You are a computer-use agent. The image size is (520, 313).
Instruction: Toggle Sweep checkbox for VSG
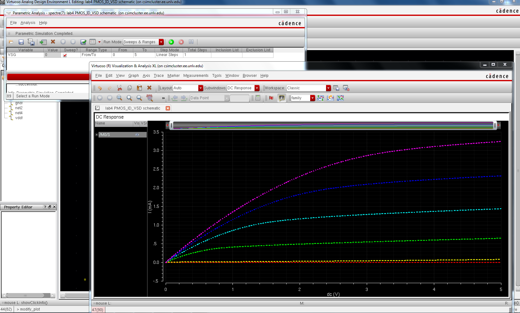pyautogui.click(x=65, y=55)
